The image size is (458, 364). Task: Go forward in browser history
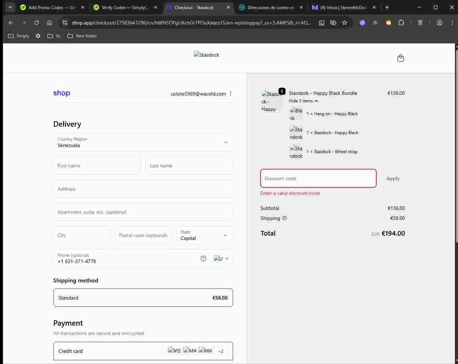pyautogui.click(x=24, y=23)
